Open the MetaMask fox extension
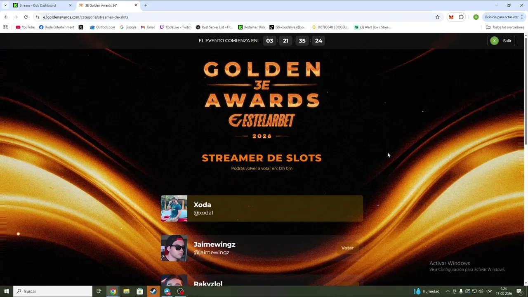The width and height of the screenshot is (528, 297). 451,17
